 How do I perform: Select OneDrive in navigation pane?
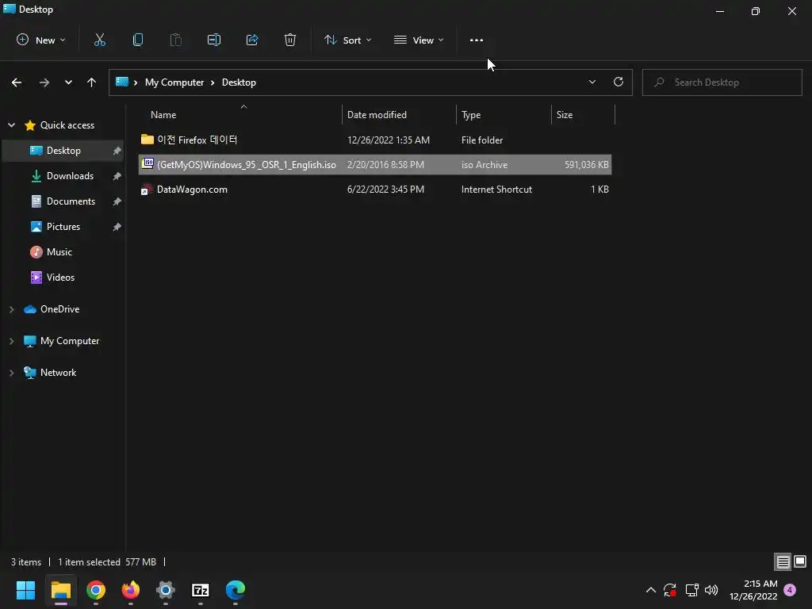click(x=59, y=309)
